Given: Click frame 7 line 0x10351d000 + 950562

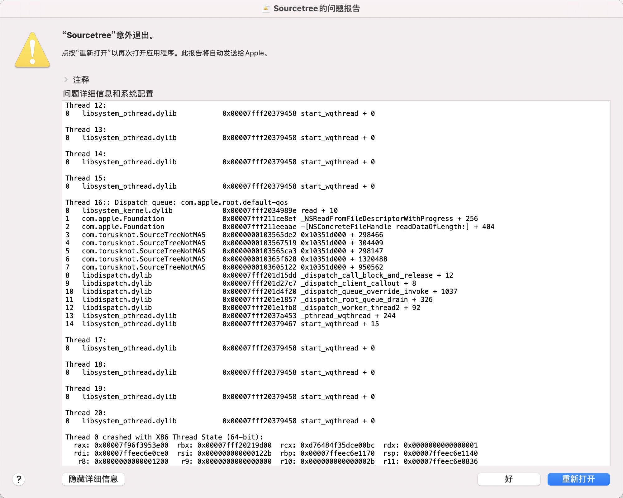Looking at the screenshot, I should click(224, 267).
